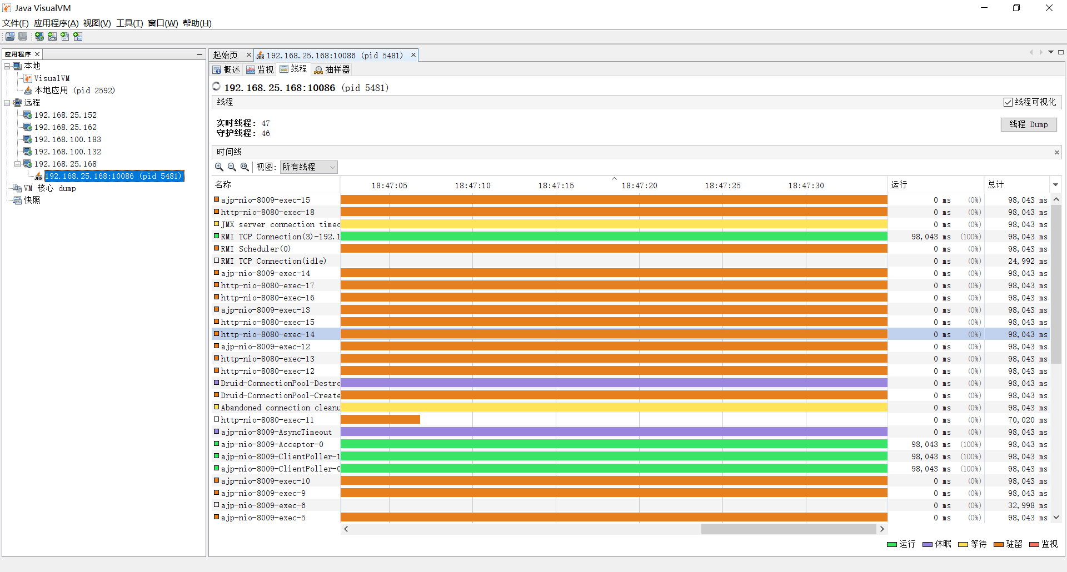Click the 本地 computer node icon
This screenshot has width=1067, height=572.
pyautogui.click(x=17, y=66)
